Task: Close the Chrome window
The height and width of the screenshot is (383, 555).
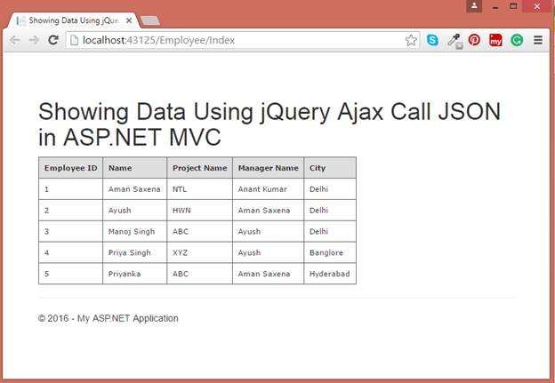Action: coord(537,6)
